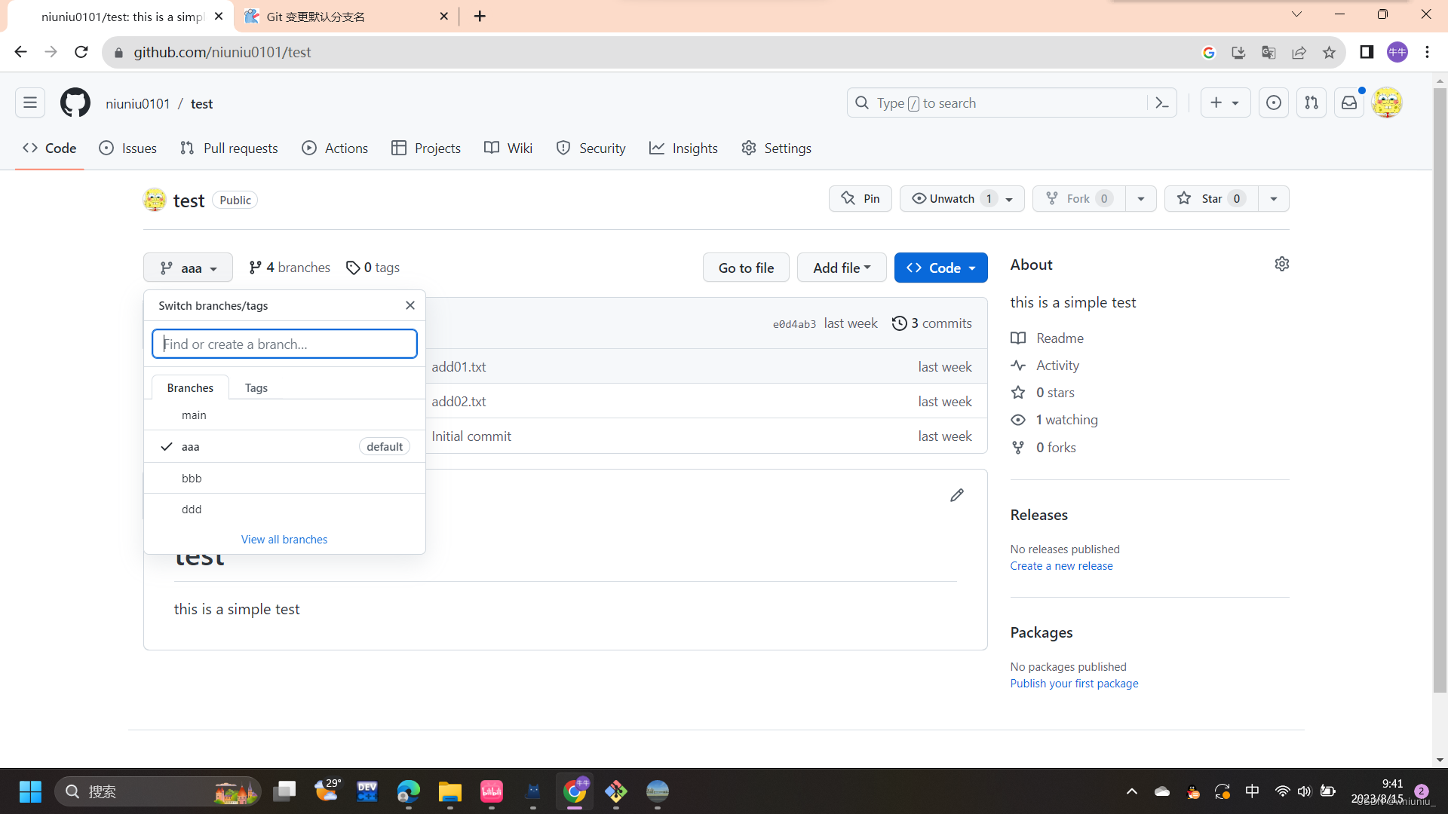
Task: Expand the blue Code clone dropdown
Action: coord(941,268)
